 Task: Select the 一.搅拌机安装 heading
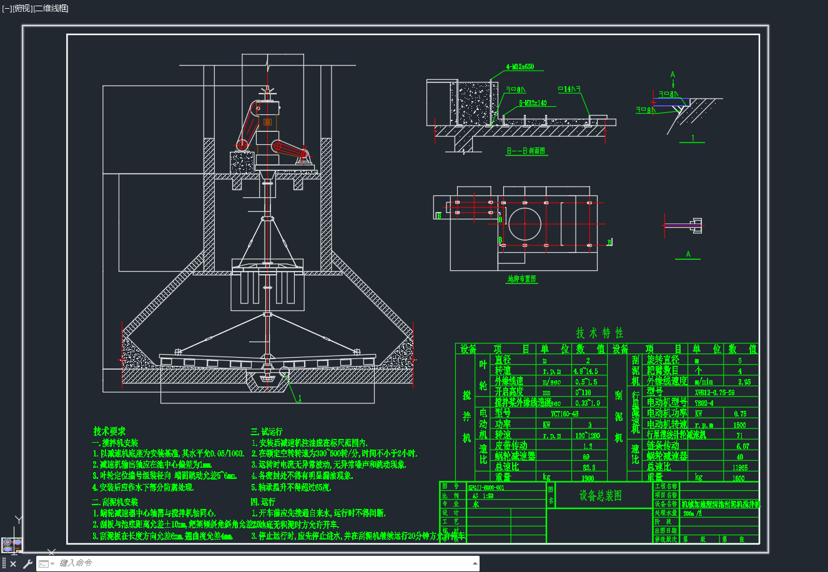115,443
